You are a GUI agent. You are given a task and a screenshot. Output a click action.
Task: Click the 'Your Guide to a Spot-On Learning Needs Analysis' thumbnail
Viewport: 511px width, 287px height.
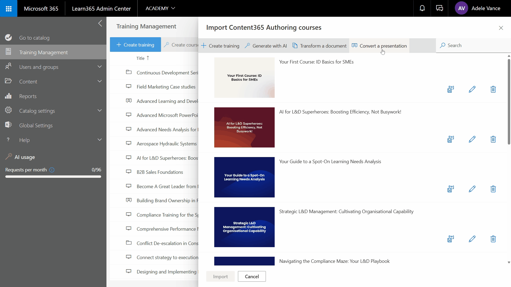(244, 177)
